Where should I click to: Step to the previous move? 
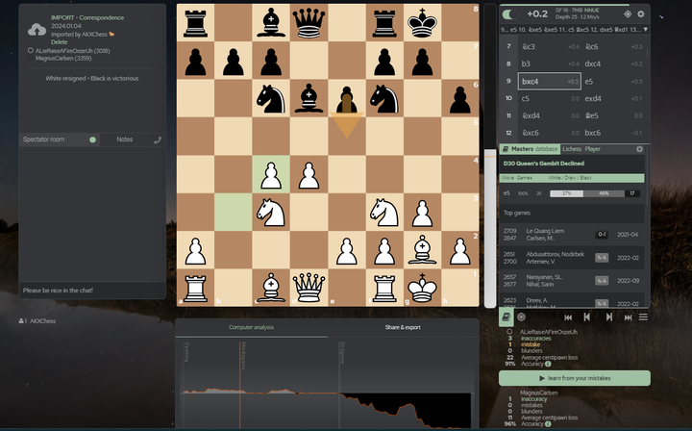click(x=587, y=317)
